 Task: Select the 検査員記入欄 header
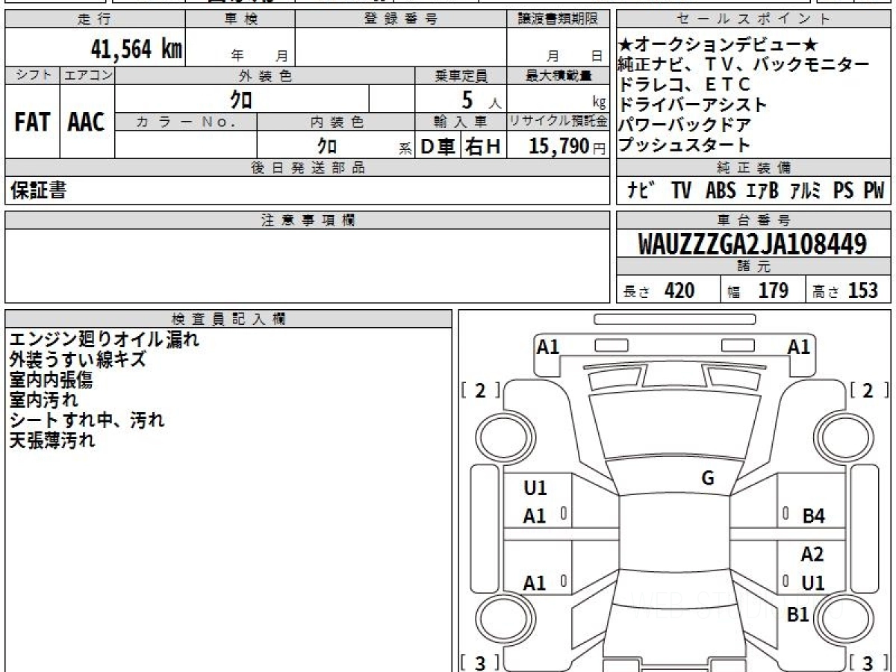pyautogui.click(x=228, y=318)
